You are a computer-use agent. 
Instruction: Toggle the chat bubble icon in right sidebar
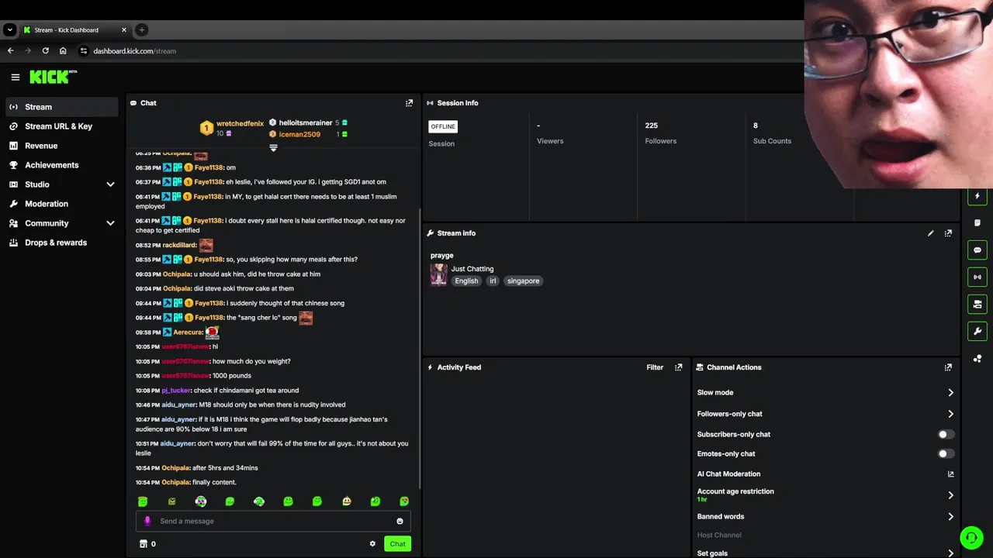pos(977,250)
